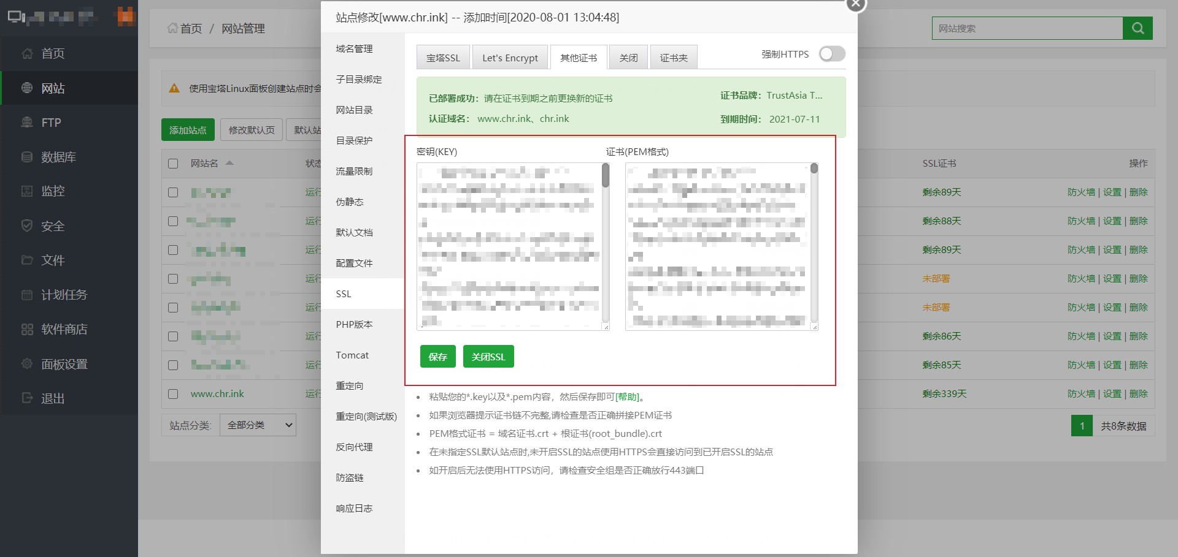Toggle the 强制HTTPS switch
Viewport: 1178px width, 557px height.
tap(832, 54)
